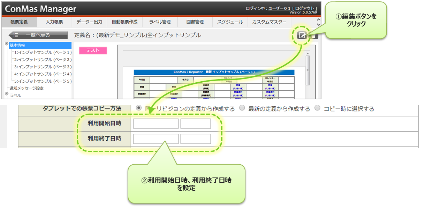Click the ログアウト link
Image resolution: width=425 pixels, height=207 pixels.
[x=305, y=8]
